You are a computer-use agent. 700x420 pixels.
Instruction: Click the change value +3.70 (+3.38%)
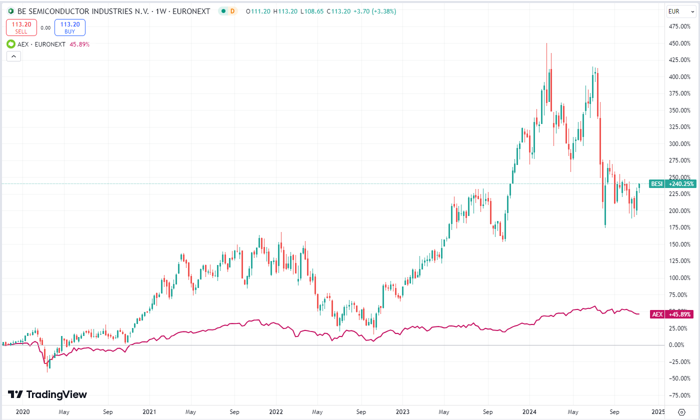click(374, 11)
